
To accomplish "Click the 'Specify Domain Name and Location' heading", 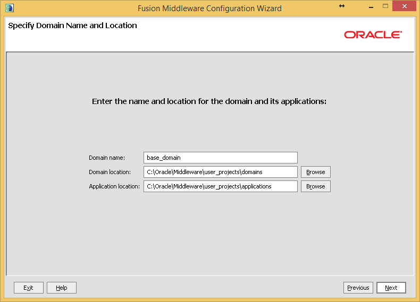I will coord(72,25).
